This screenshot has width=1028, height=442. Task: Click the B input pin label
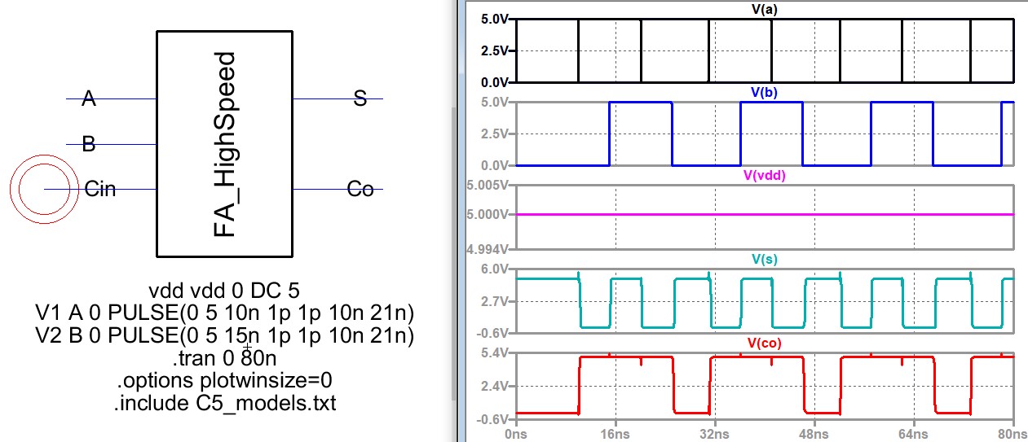pos(89,145)
